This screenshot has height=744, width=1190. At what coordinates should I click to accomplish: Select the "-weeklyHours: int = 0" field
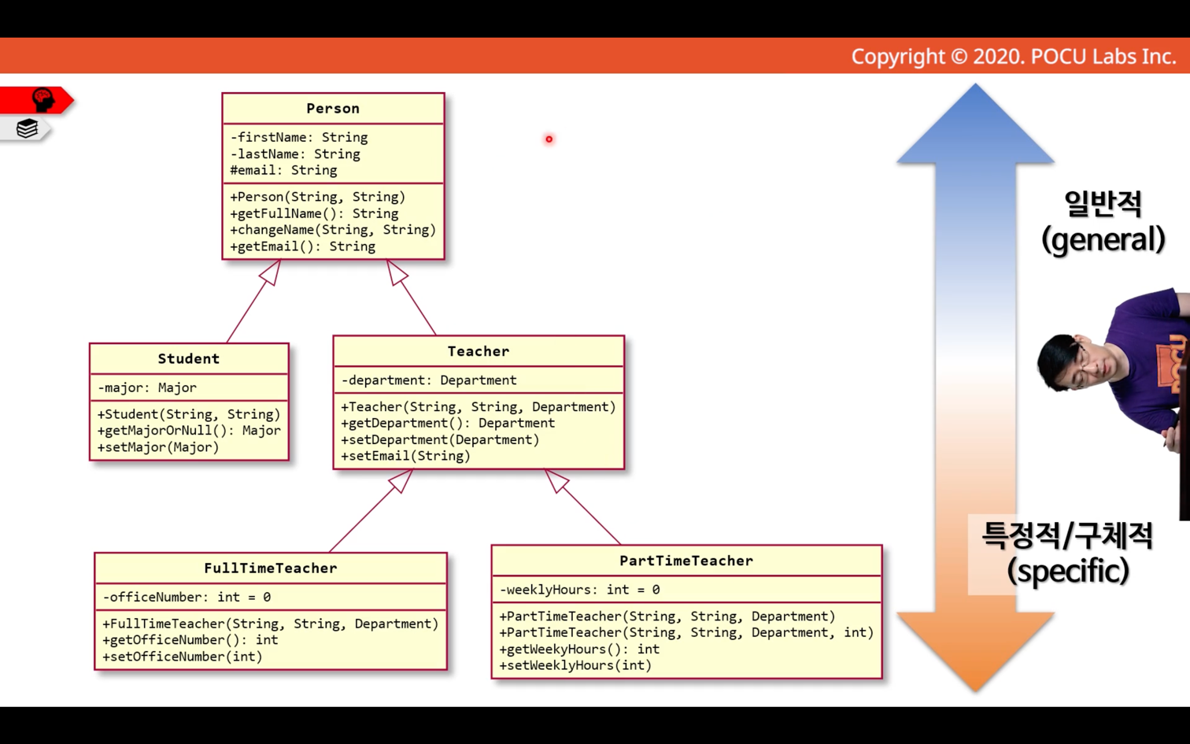(580, 590)
